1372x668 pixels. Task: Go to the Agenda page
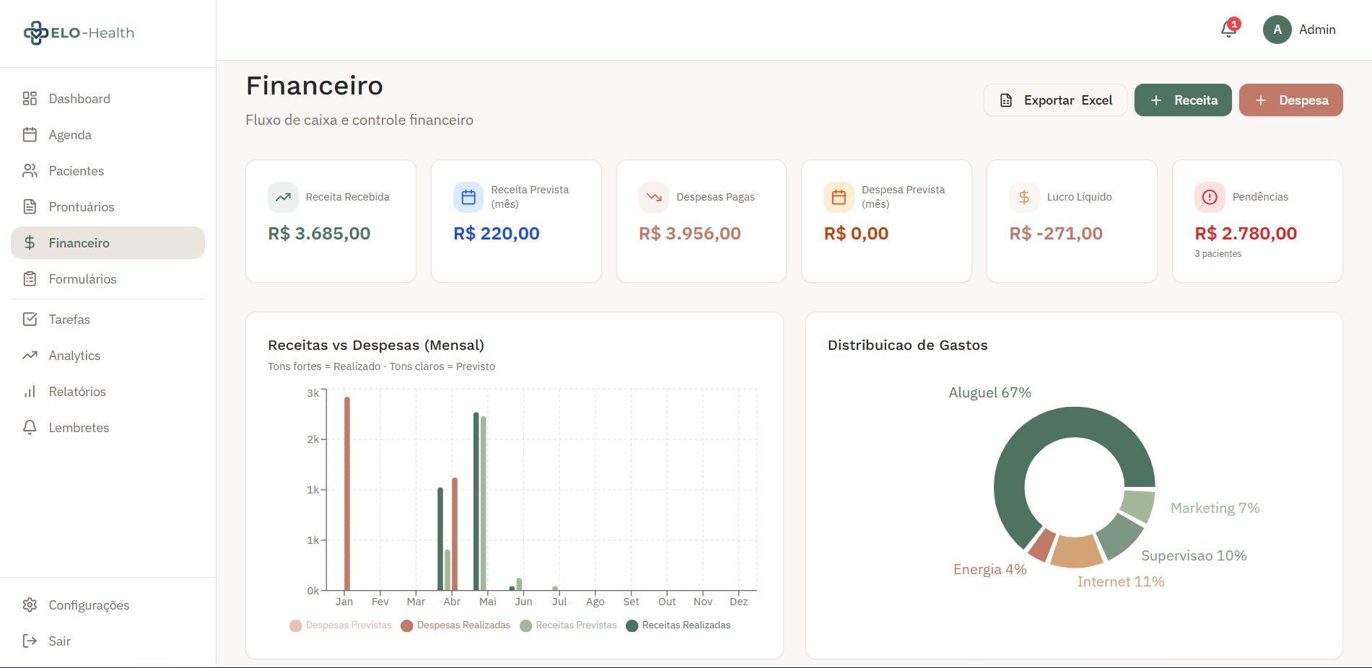(x=108, y=135)
